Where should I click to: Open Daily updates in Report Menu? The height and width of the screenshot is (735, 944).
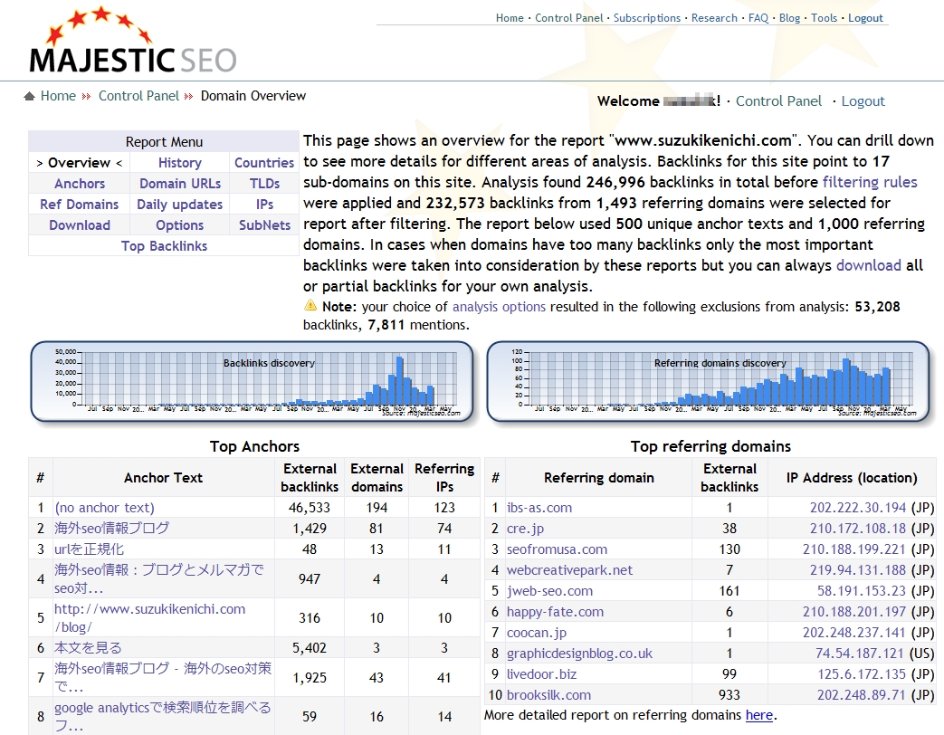point(179,205)
